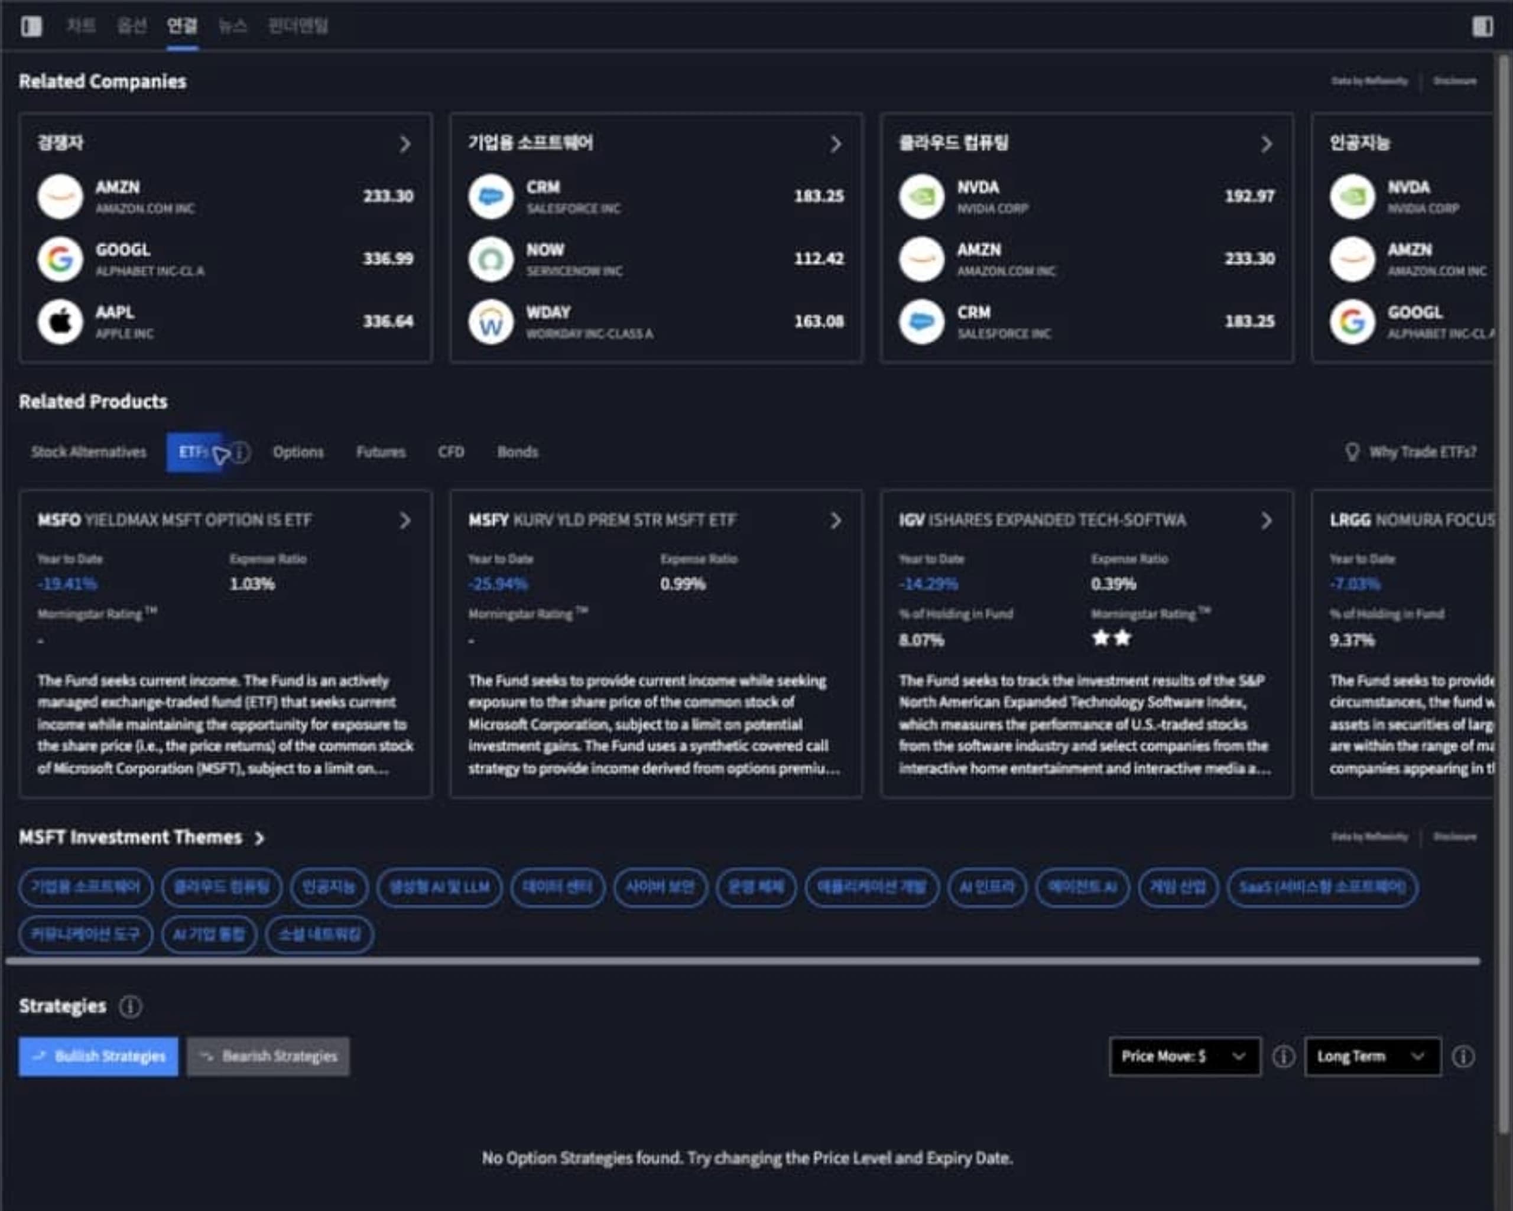The height and width of the screenshot is (1211, 1513).
Task: Select the Bonds product tab
Action: pyautogui.click(x=518, y=453)
